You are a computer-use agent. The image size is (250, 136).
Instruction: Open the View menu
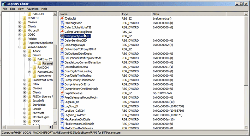point(21,9)
